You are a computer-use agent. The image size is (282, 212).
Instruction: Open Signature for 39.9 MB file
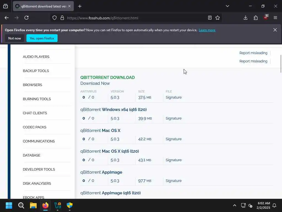point(173,118)
